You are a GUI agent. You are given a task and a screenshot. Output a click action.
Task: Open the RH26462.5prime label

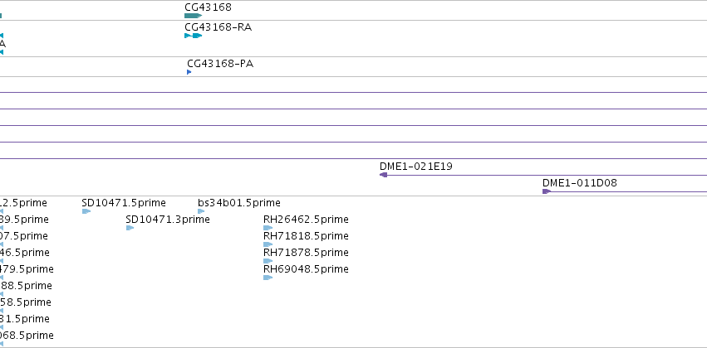(x=306, y=220)
